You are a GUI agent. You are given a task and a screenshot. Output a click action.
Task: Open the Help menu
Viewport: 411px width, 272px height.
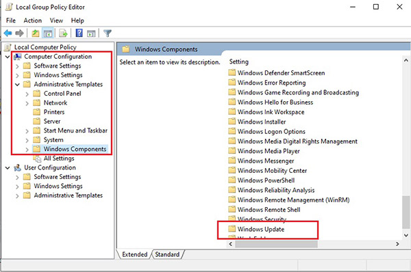[x=77, y=21]
